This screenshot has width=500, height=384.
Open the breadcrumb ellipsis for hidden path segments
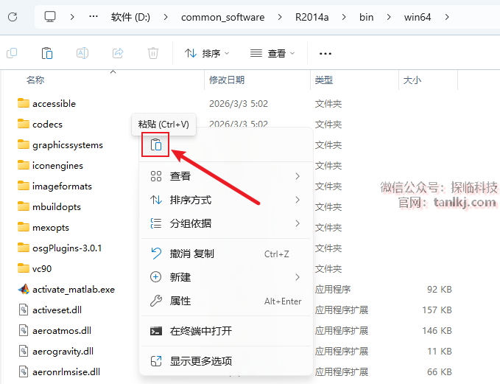point(93,17)
